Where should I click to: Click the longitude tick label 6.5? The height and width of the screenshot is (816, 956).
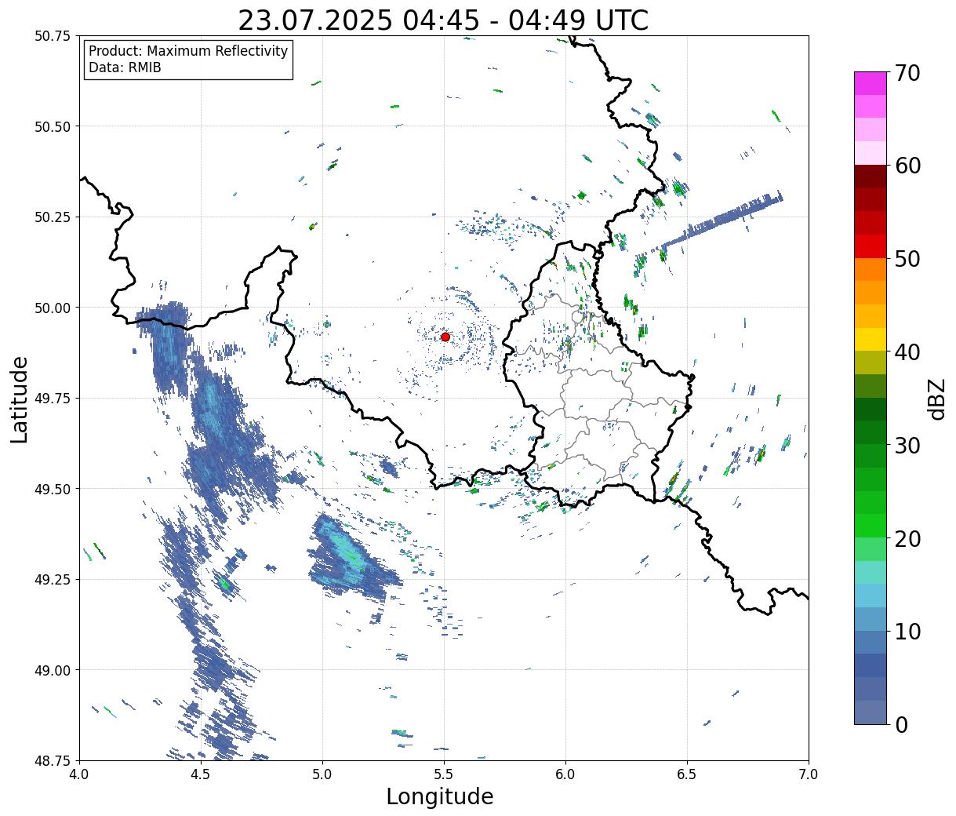click(x=687, y=774)
